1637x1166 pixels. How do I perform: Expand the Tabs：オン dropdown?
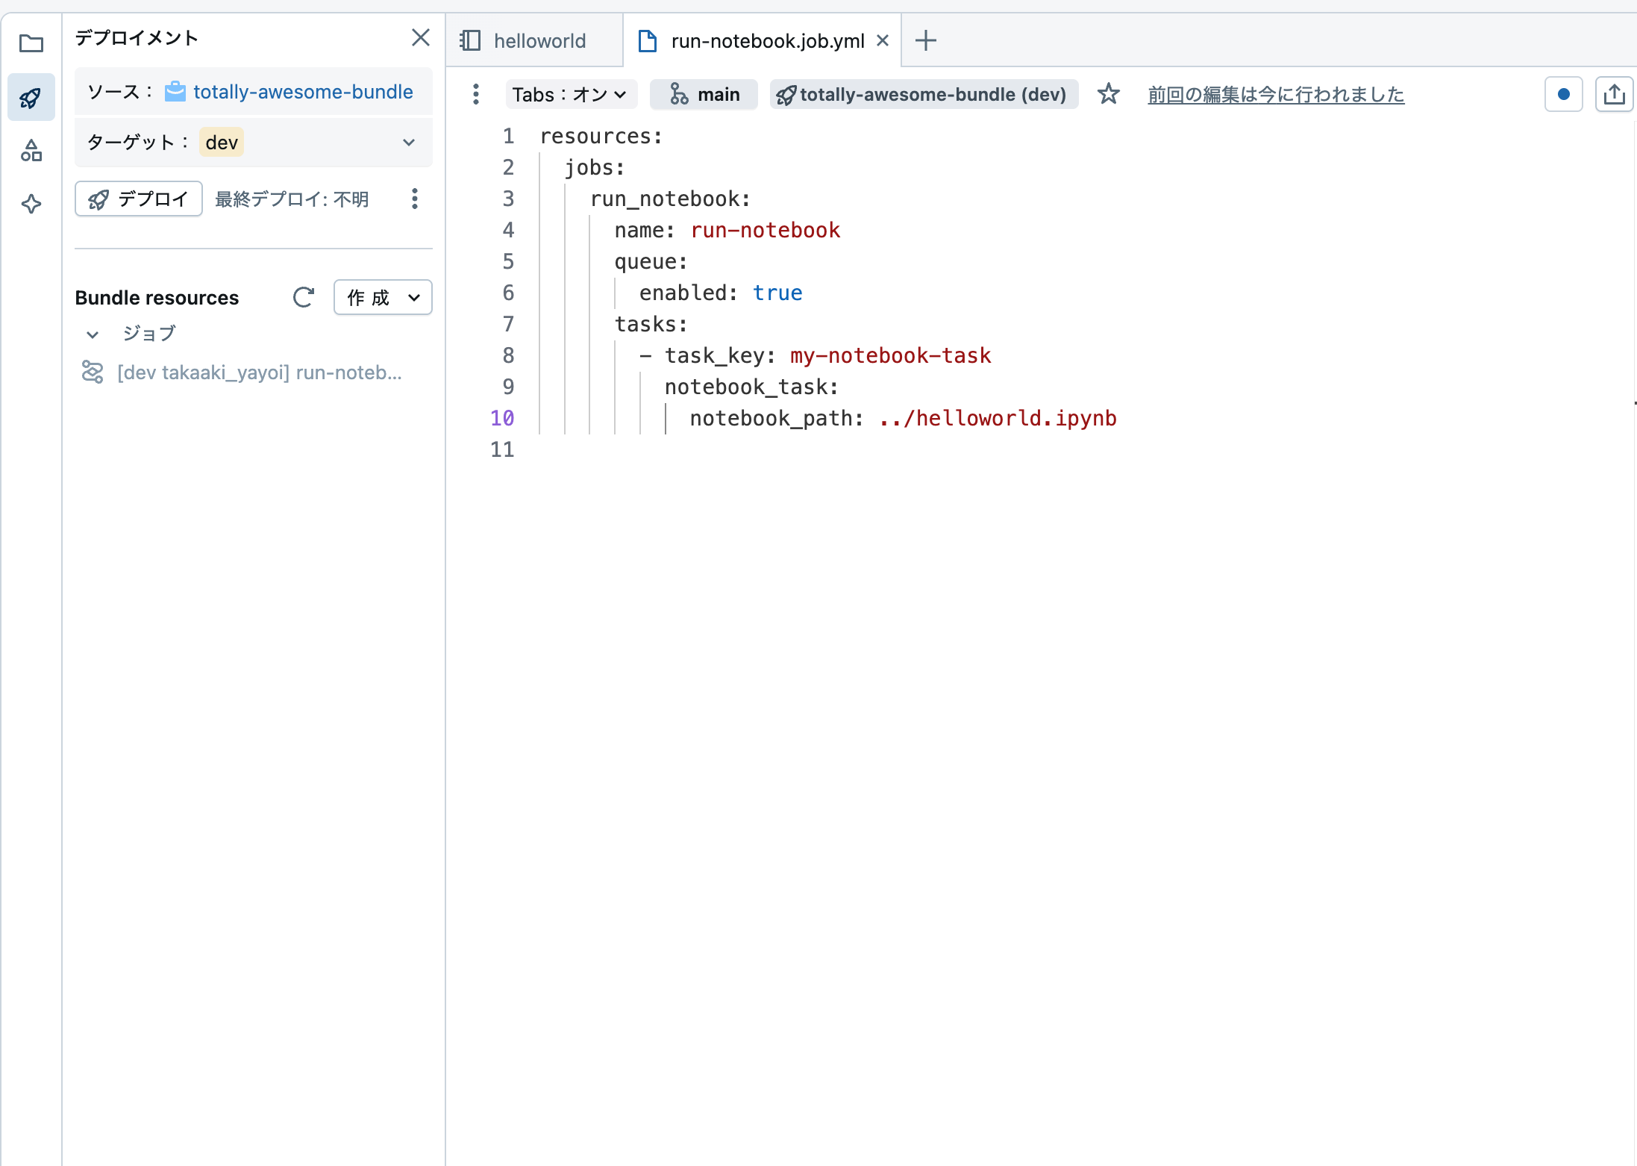(x=570, y=94)
